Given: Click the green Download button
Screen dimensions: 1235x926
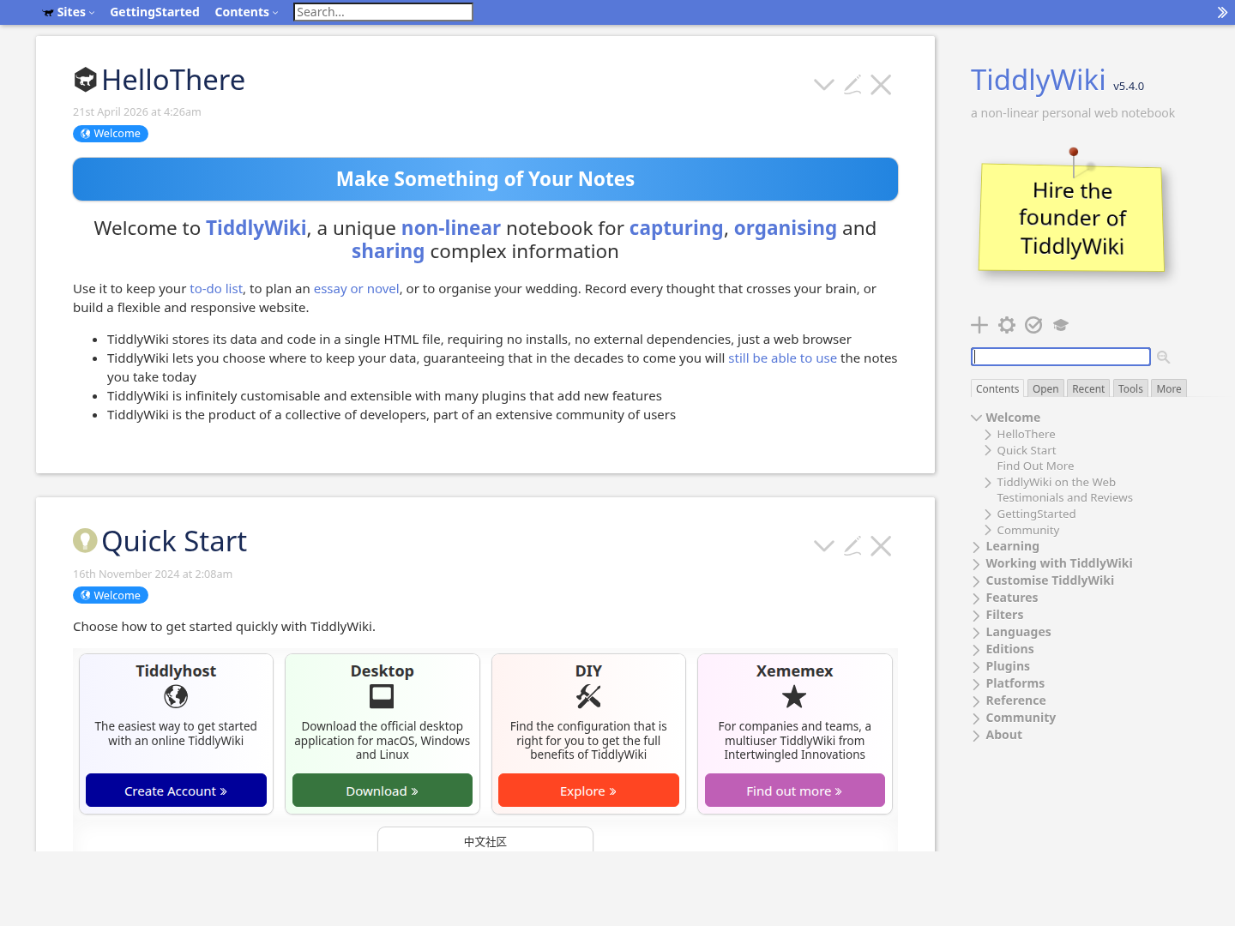Looking at the screenshot, I should pos(383,791).
